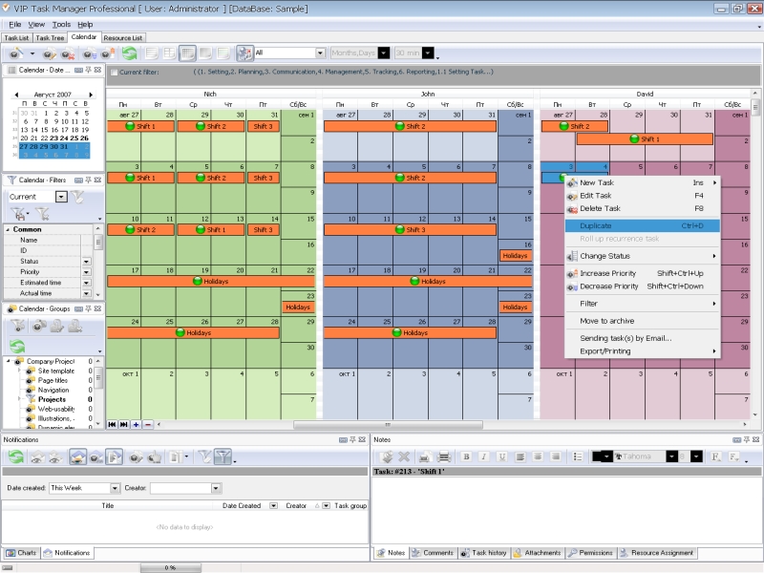764x573 pixels.
Task: Click the Underline icon in Notes toolbar
Action: pos(502,456)
